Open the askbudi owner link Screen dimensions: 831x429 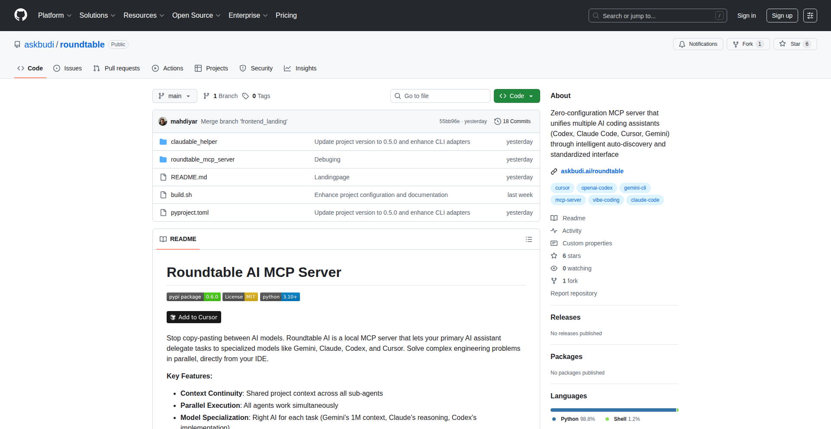click(x=39, y=44)
